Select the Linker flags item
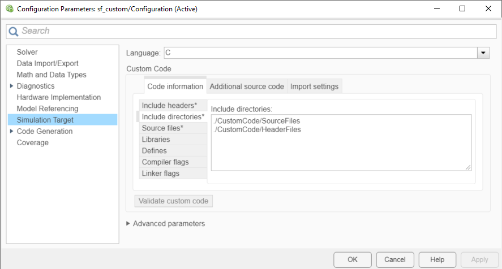This screenshot has width=502, height=269. (161, 173)
